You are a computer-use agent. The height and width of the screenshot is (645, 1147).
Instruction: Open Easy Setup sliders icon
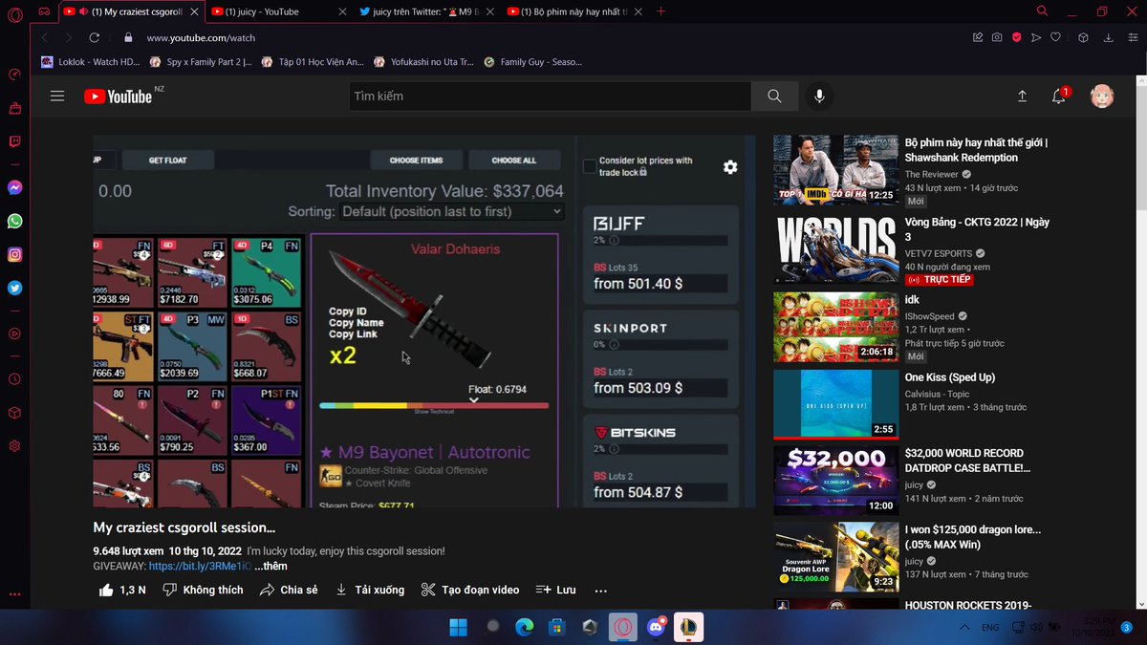[1133, 38]
